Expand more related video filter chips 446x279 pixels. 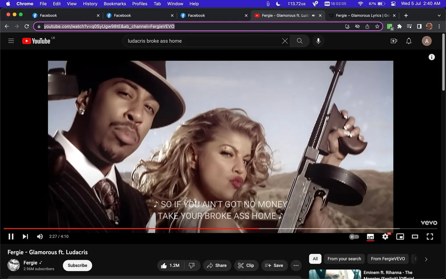(x=426, y=259)
